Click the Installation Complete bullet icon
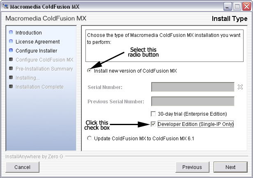The height and width of the screenshot is (178, 253). (11, 87)
